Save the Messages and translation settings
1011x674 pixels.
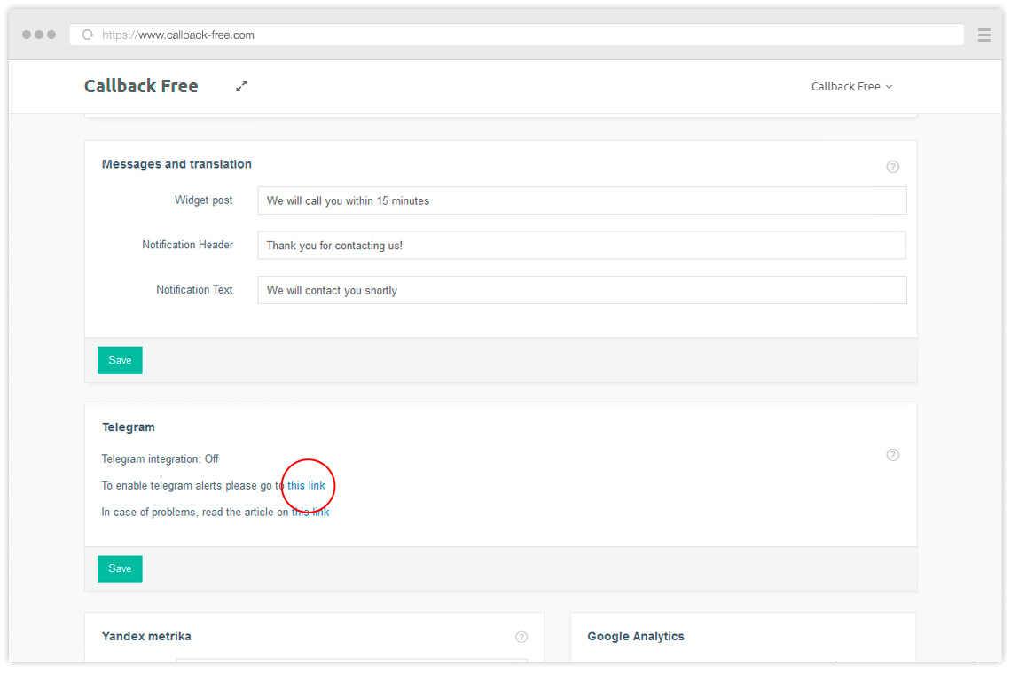click(x=120, y=361)
